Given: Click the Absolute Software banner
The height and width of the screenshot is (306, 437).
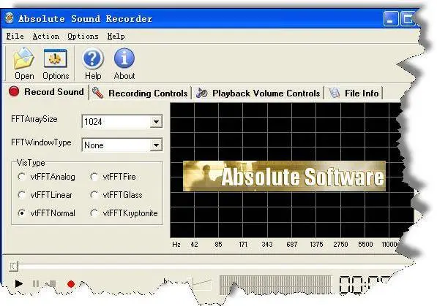Looking at the screenshot, I should (x=284, y=176).
